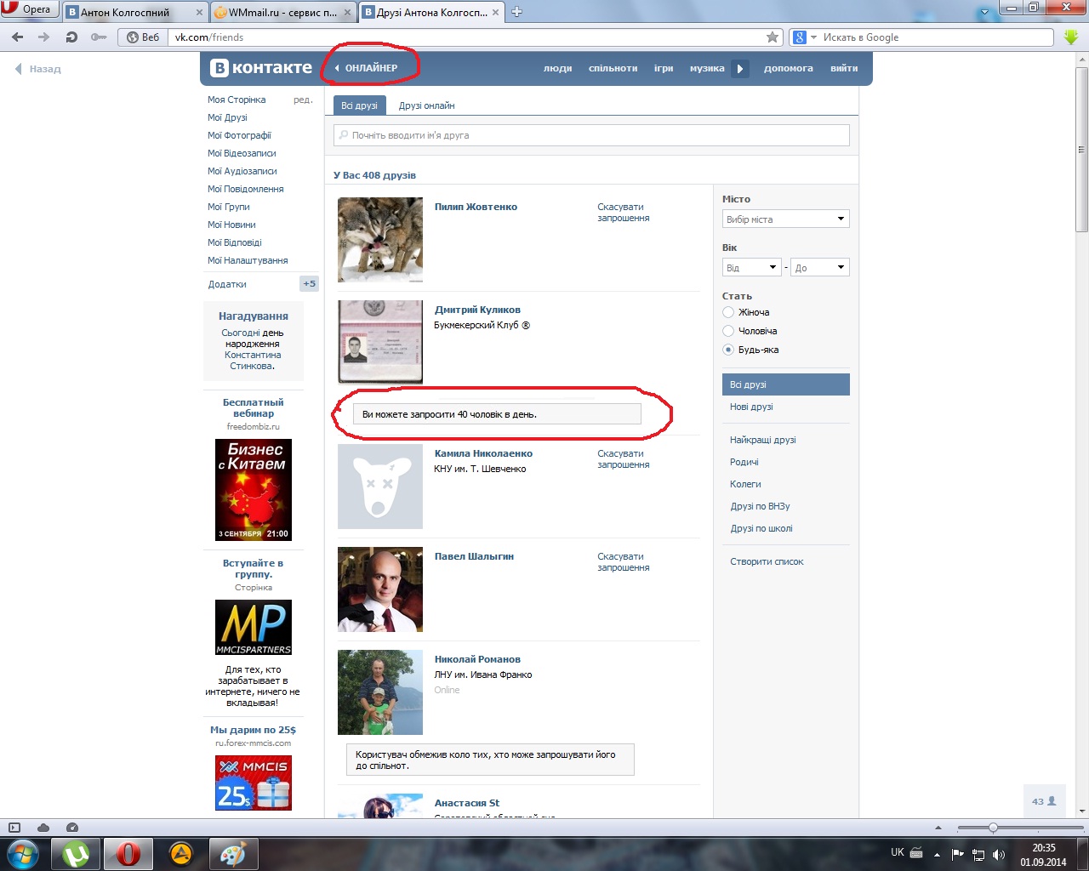Open the Вибір міста city dropdown
This screenshot has height=871, width=1089.
pyautogui.click(x=786, y=219)
